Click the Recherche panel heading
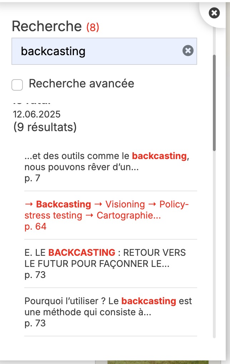Image resolution: width=230 pixels, height=364 pixels. point(47,27)
